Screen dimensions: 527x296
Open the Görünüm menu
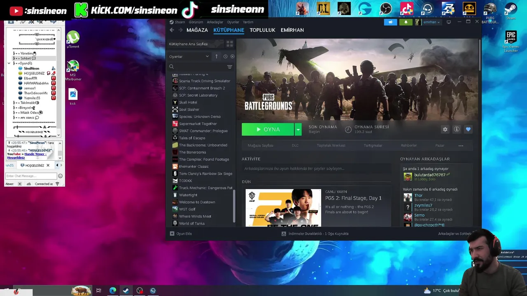[196, 22]
